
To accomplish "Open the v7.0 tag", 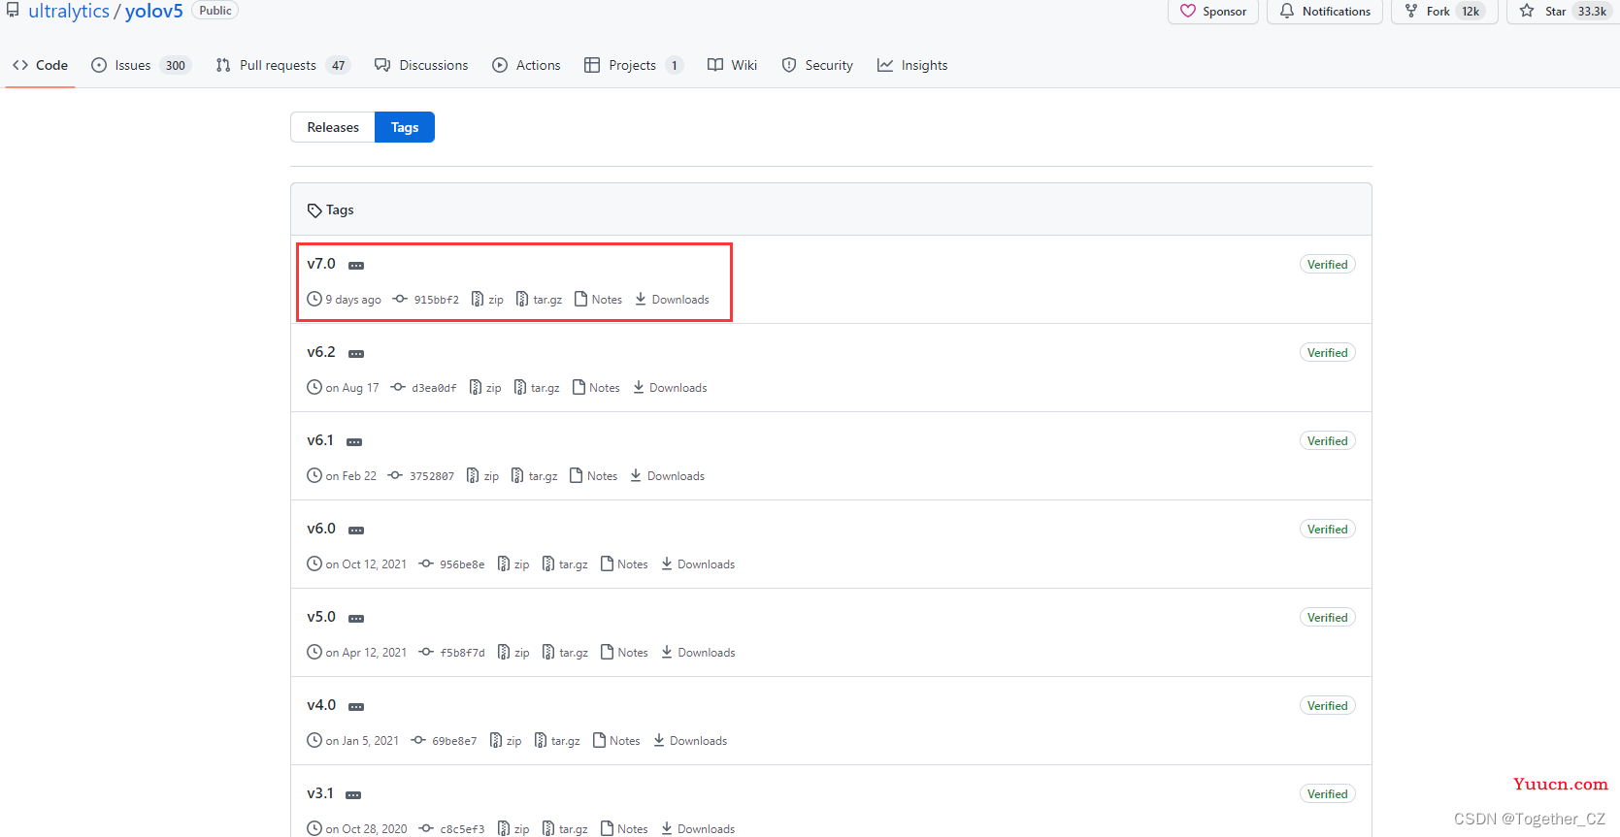I will 321,264.
